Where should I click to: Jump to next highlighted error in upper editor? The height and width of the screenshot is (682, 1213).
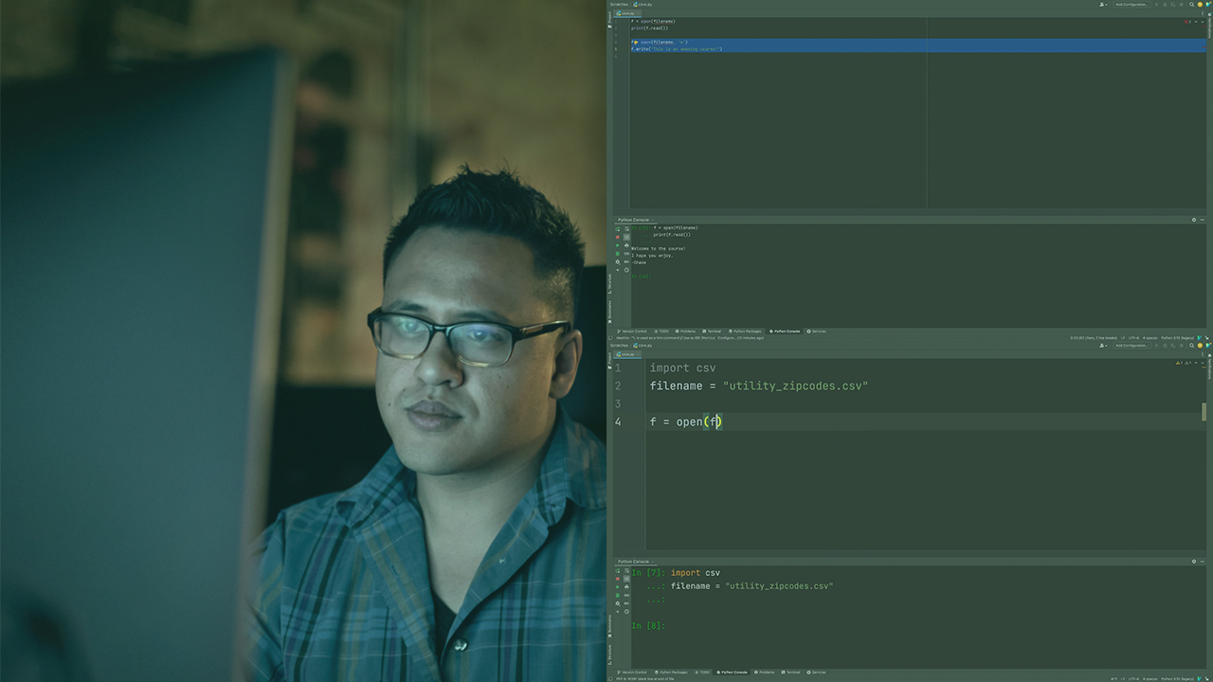click(x=1203, y=22)
